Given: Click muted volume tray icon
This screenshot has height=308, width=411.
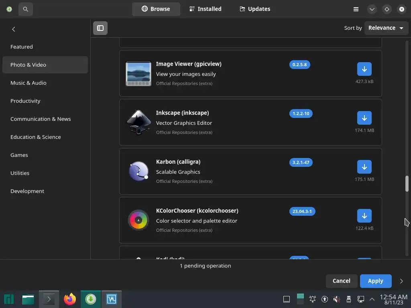Looking at the screenshot, I should coord(337,299).
